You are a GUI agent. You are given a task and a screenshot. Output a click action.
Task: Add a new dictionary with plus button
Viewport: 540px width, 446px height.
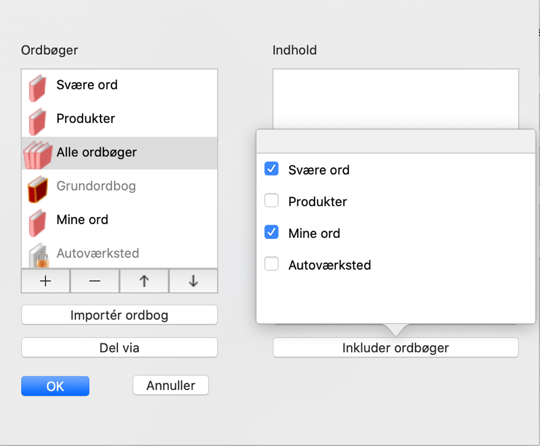(45, 281)
